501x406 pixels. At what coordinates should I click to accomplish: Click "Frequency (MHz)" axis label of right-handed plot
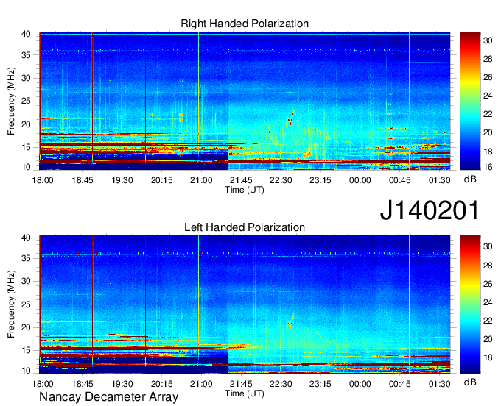point(11,101)
